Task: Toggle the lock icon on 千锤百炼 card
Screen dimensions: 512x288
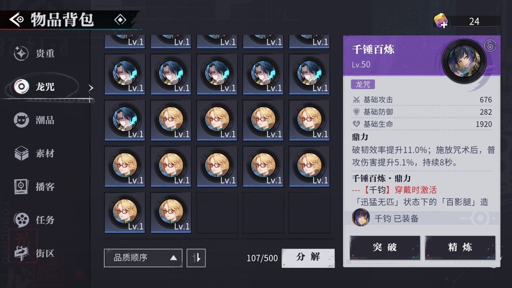Action: pyautogui.click(x=490, y=46)
